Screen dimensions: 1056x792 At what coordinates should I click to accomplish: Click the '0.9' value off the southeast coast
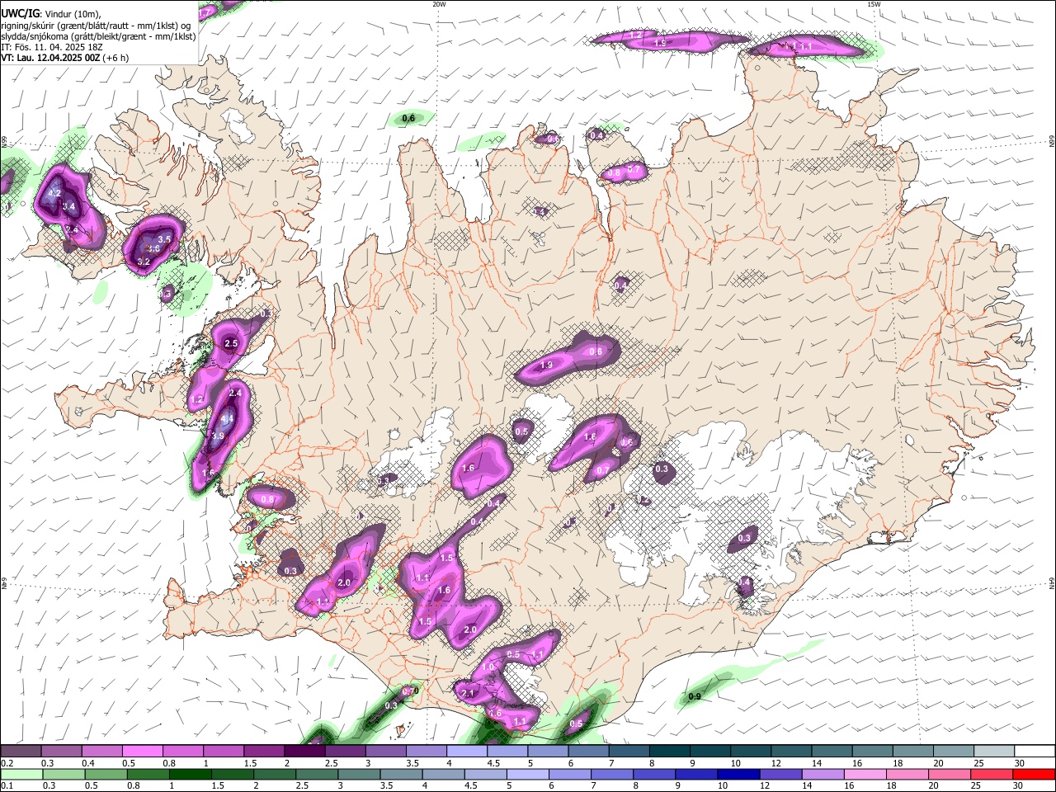[695, 697]
